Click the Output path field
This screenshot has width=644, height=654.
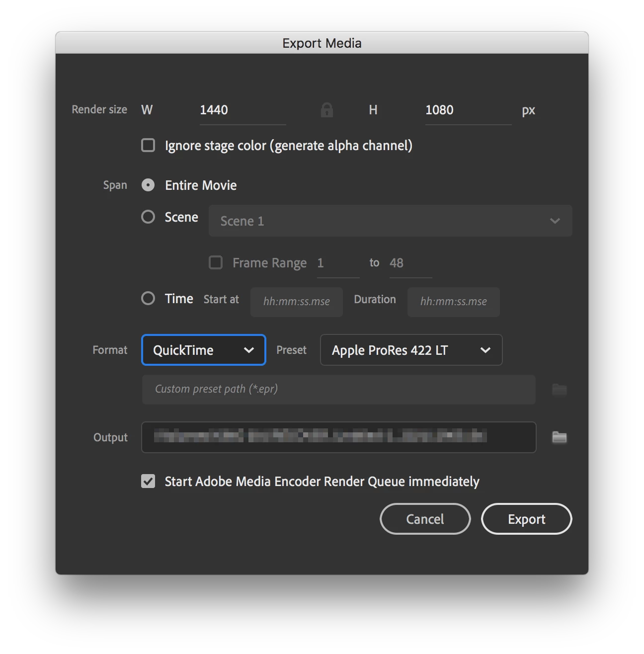tap(339, 437)
